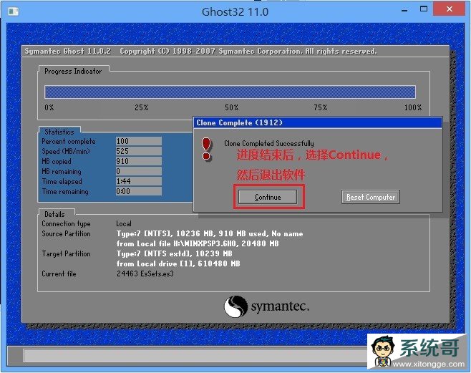This screenshot has width=471, height=373.
Task: Click the Percent complete label
Action: 69,141
